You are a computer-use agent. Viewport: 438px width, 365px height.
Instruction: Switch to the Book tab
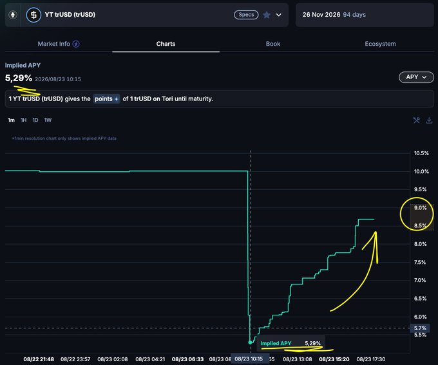click(x=273, y=44)
